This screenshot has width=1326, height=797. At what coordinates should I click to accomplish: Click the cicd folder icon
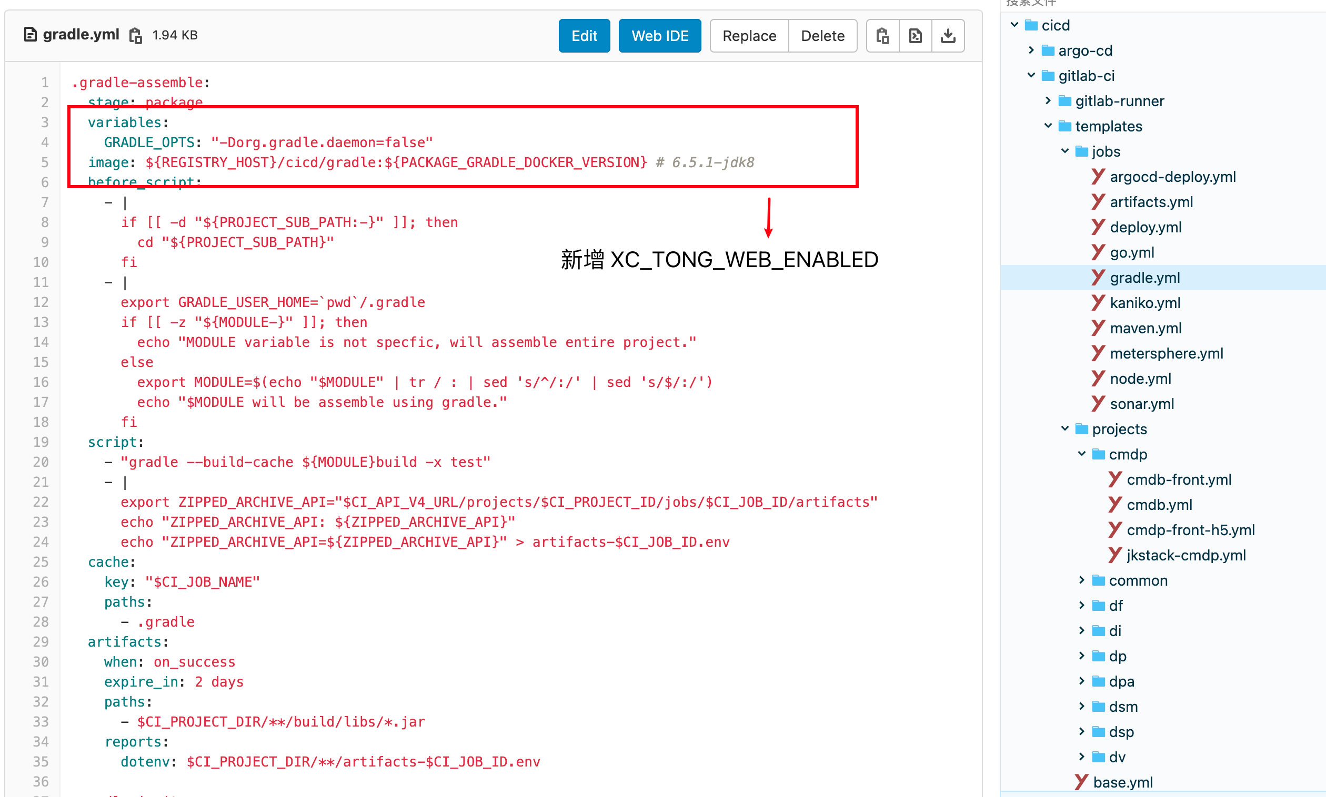(1031, 25)
